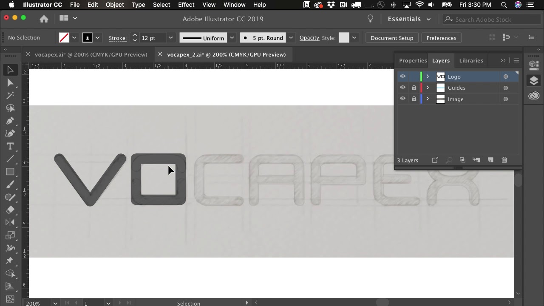Select the Type tool
The width and height of the screenshot is (544, 306).
[10, 147]
